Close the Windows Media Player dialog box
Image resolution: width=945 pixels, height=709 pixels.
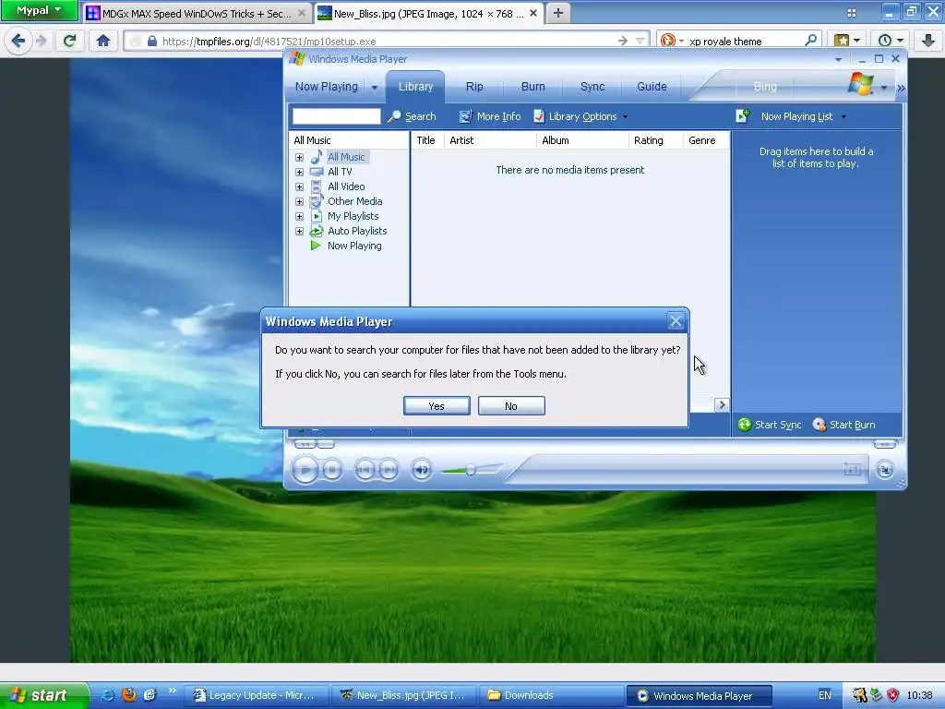(x=676, y=321)
